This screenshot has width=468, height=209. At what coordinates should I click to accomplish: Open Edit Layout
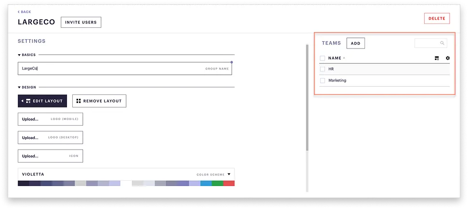(x=42, y=101)
